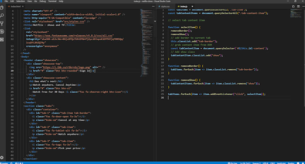Open the Terminal menu

(52, 1)
